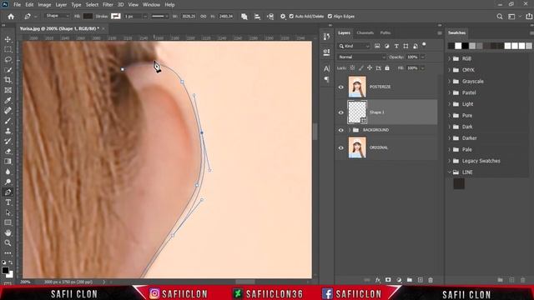Select the Eraser tool

point(8,152)
